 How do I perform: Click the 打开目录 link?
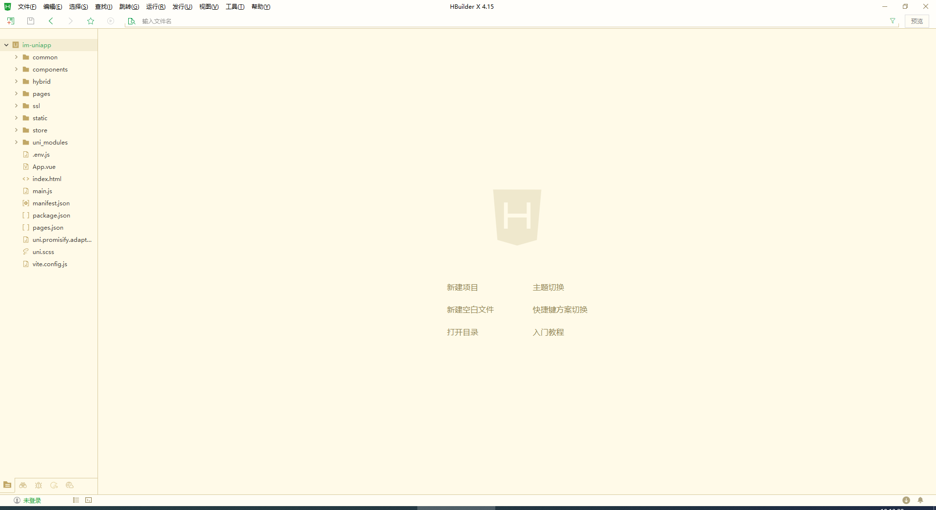pyautogui.click(x=462, y=332)
